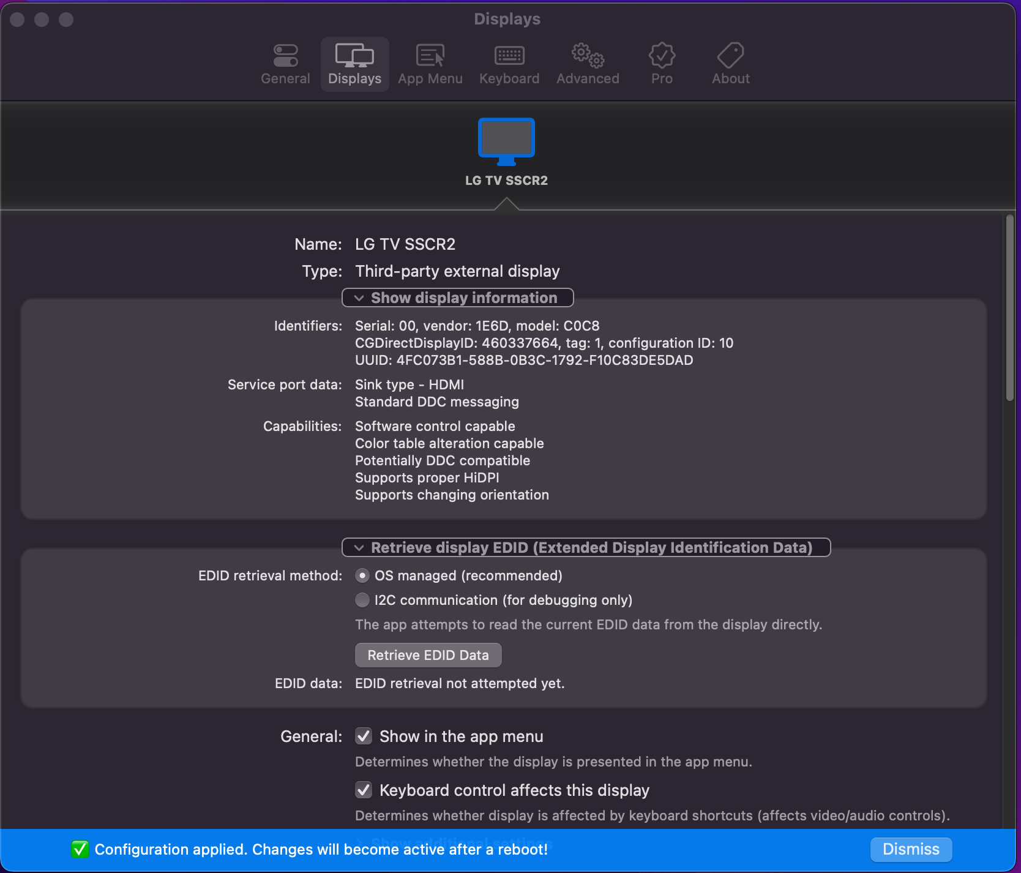This screenshot has height=873, width=1021.
Task: Click 'Software control capable' text
Action: tap(435, 426)
